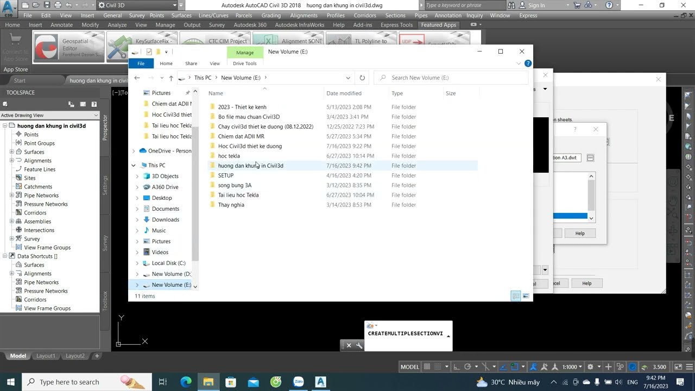This screenshot has width=695, height=391.
Task: Select the SETUP folder row
Action: click(343, 175)
